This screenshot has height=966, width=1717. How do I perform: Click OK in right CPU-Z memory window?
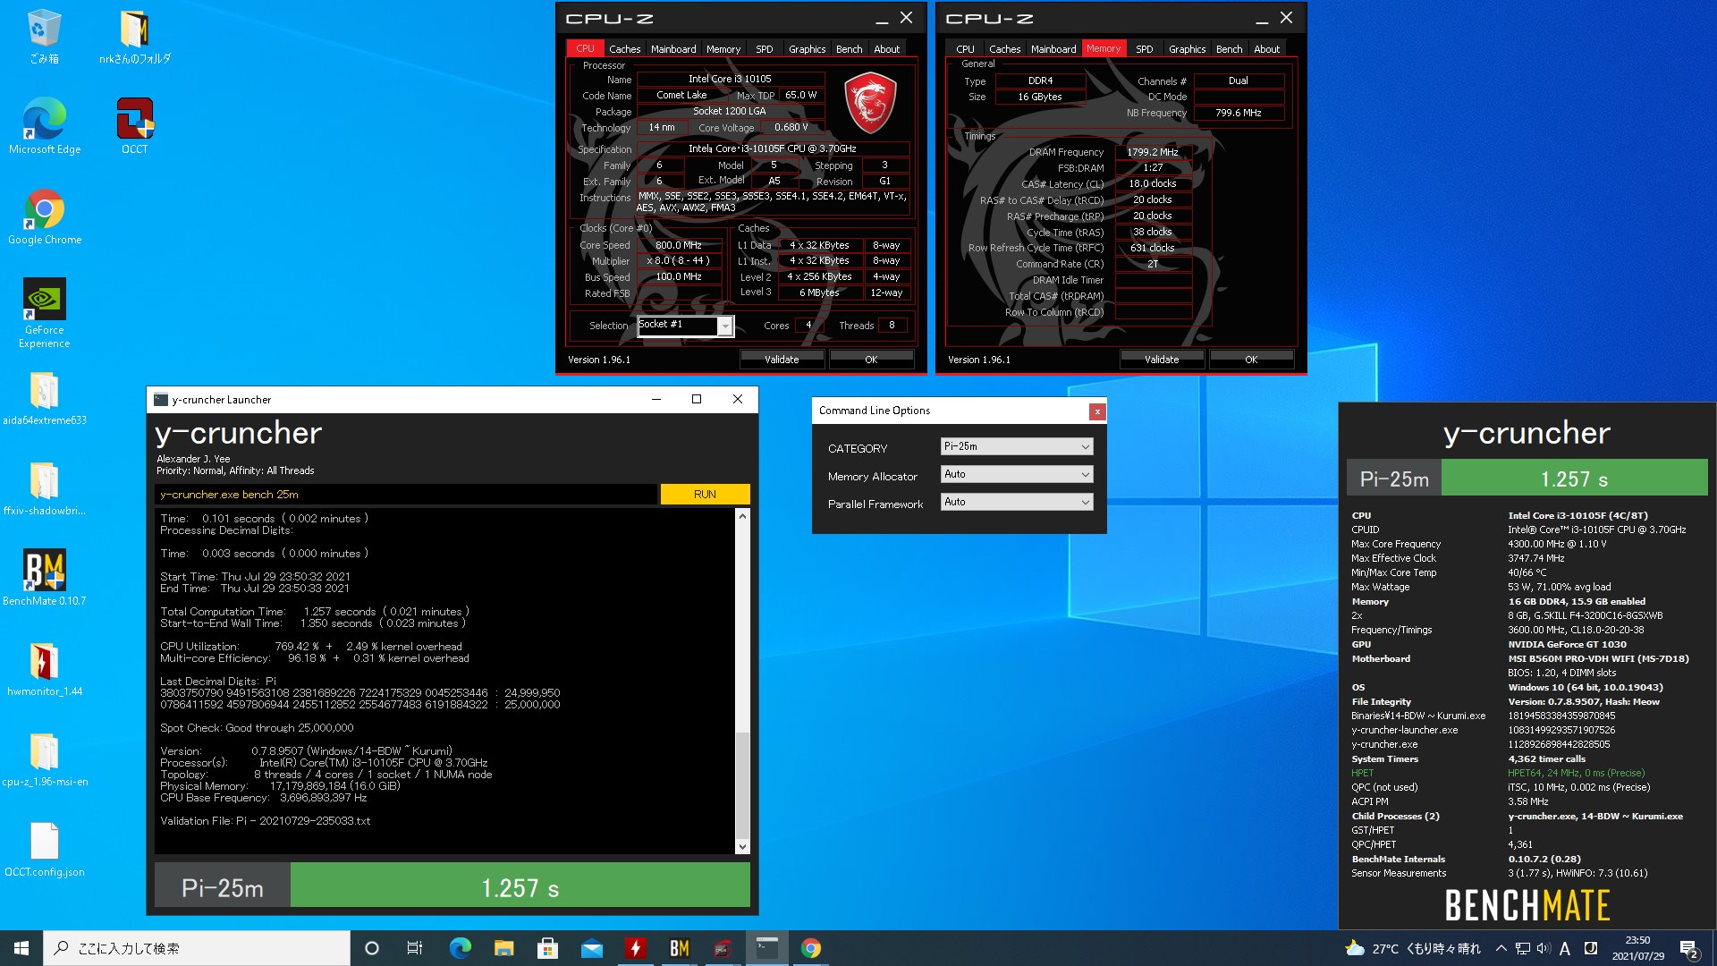pyautogui.click(x=1251, y=360)
